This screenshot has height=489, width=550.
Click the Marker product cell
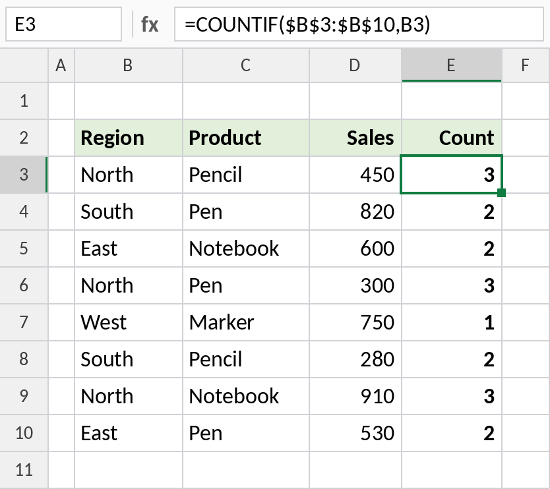[246, 322]
